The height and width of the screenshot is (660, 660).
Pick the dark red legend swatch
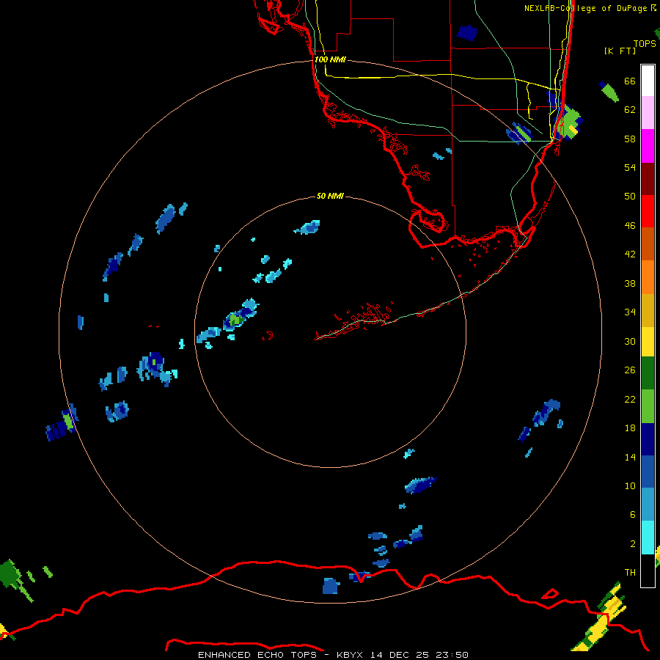648,178
